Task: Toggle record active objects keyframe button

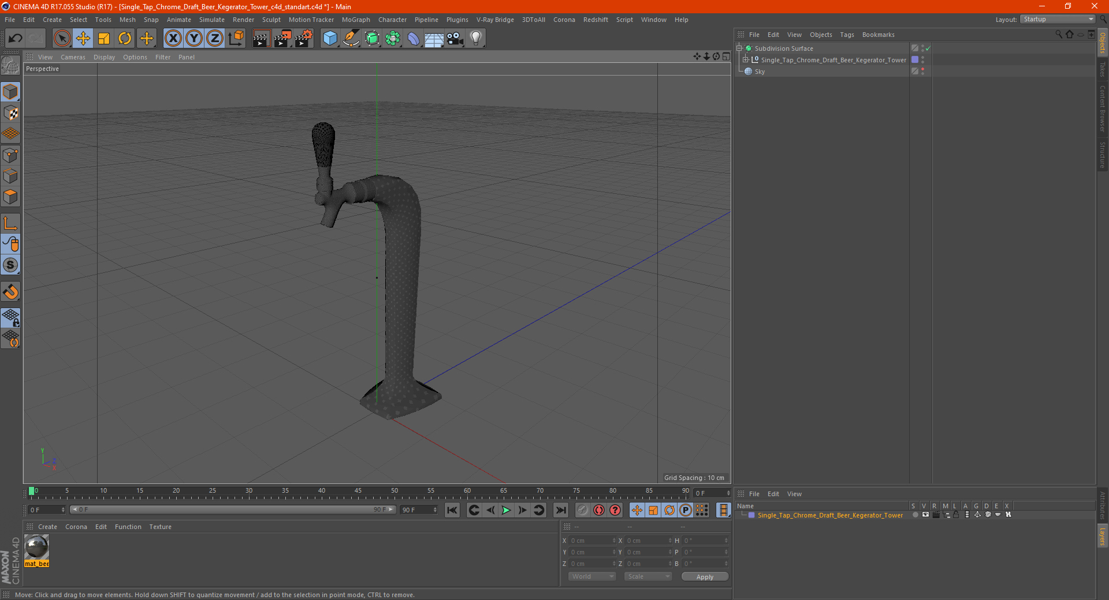Action: pos(582,510)
